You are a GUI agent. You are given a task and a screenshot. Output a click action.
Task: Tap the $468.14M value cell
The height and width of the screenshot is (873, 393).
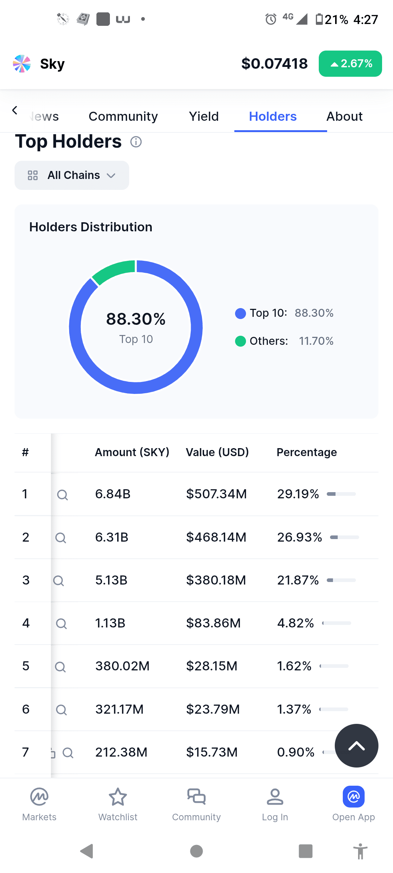216,537
